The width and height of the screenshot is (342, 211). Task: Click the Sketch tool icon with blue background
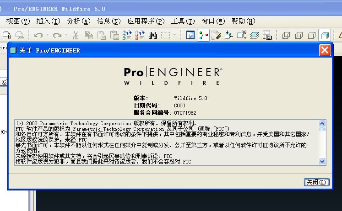190,35
